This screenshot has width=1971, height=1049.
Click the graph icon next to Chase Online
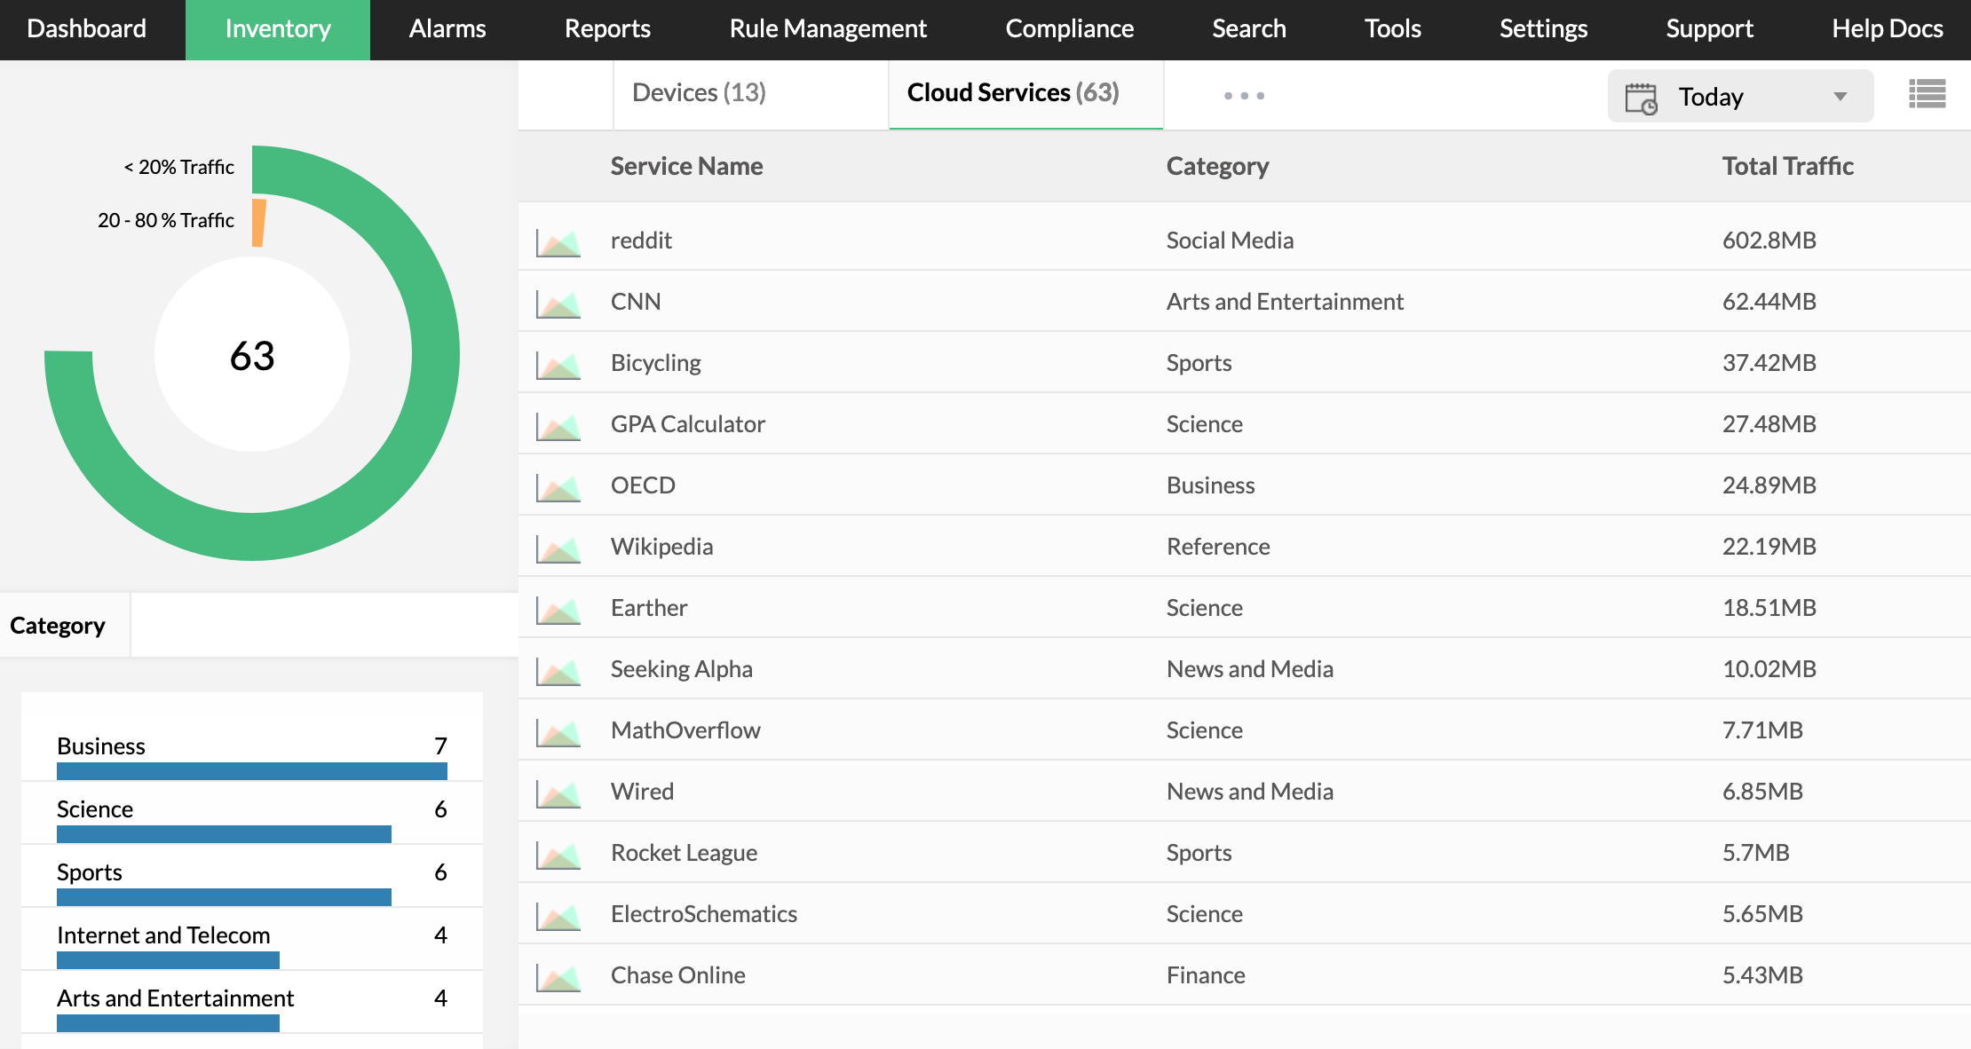(x=558, y=974)
